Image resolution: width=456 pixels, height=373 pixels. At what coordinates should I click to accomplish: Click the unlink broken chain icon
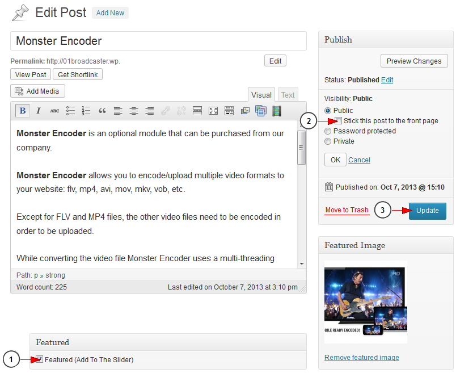click(181, 111)
